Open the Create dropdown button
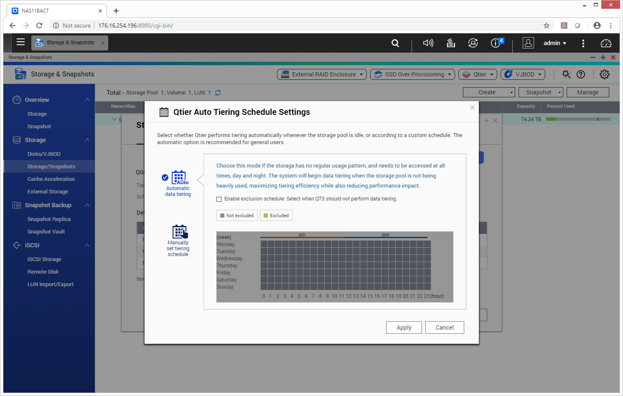The width and height of the screenshot is (623, 396). click(x=489, y=92)
